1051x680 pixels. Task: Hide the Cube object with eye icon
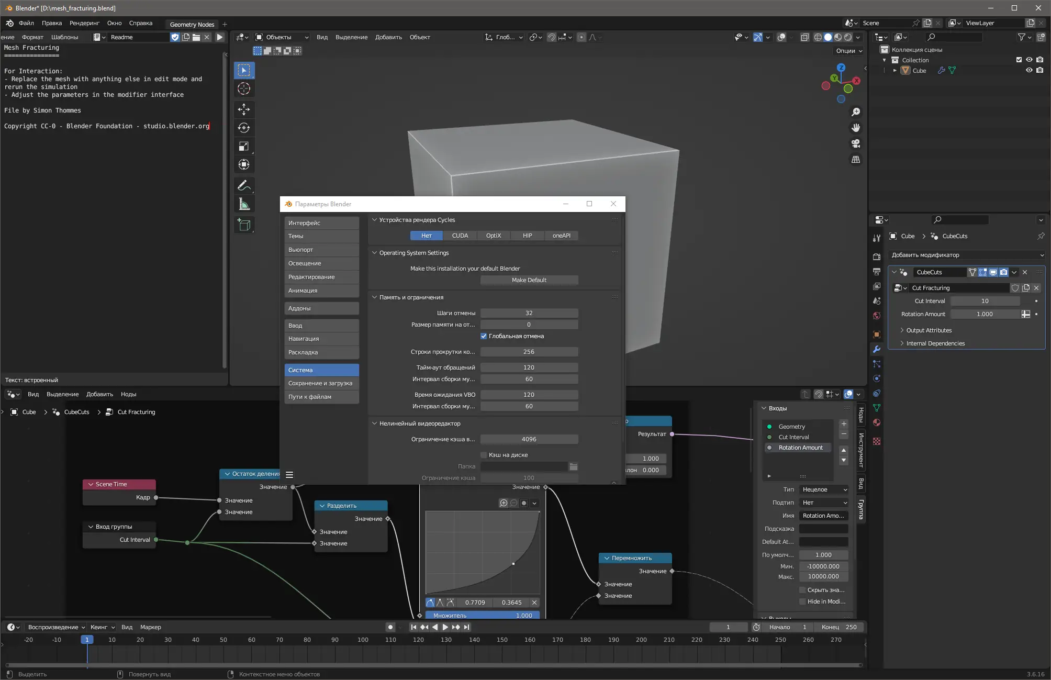(x=1029, y=71)
